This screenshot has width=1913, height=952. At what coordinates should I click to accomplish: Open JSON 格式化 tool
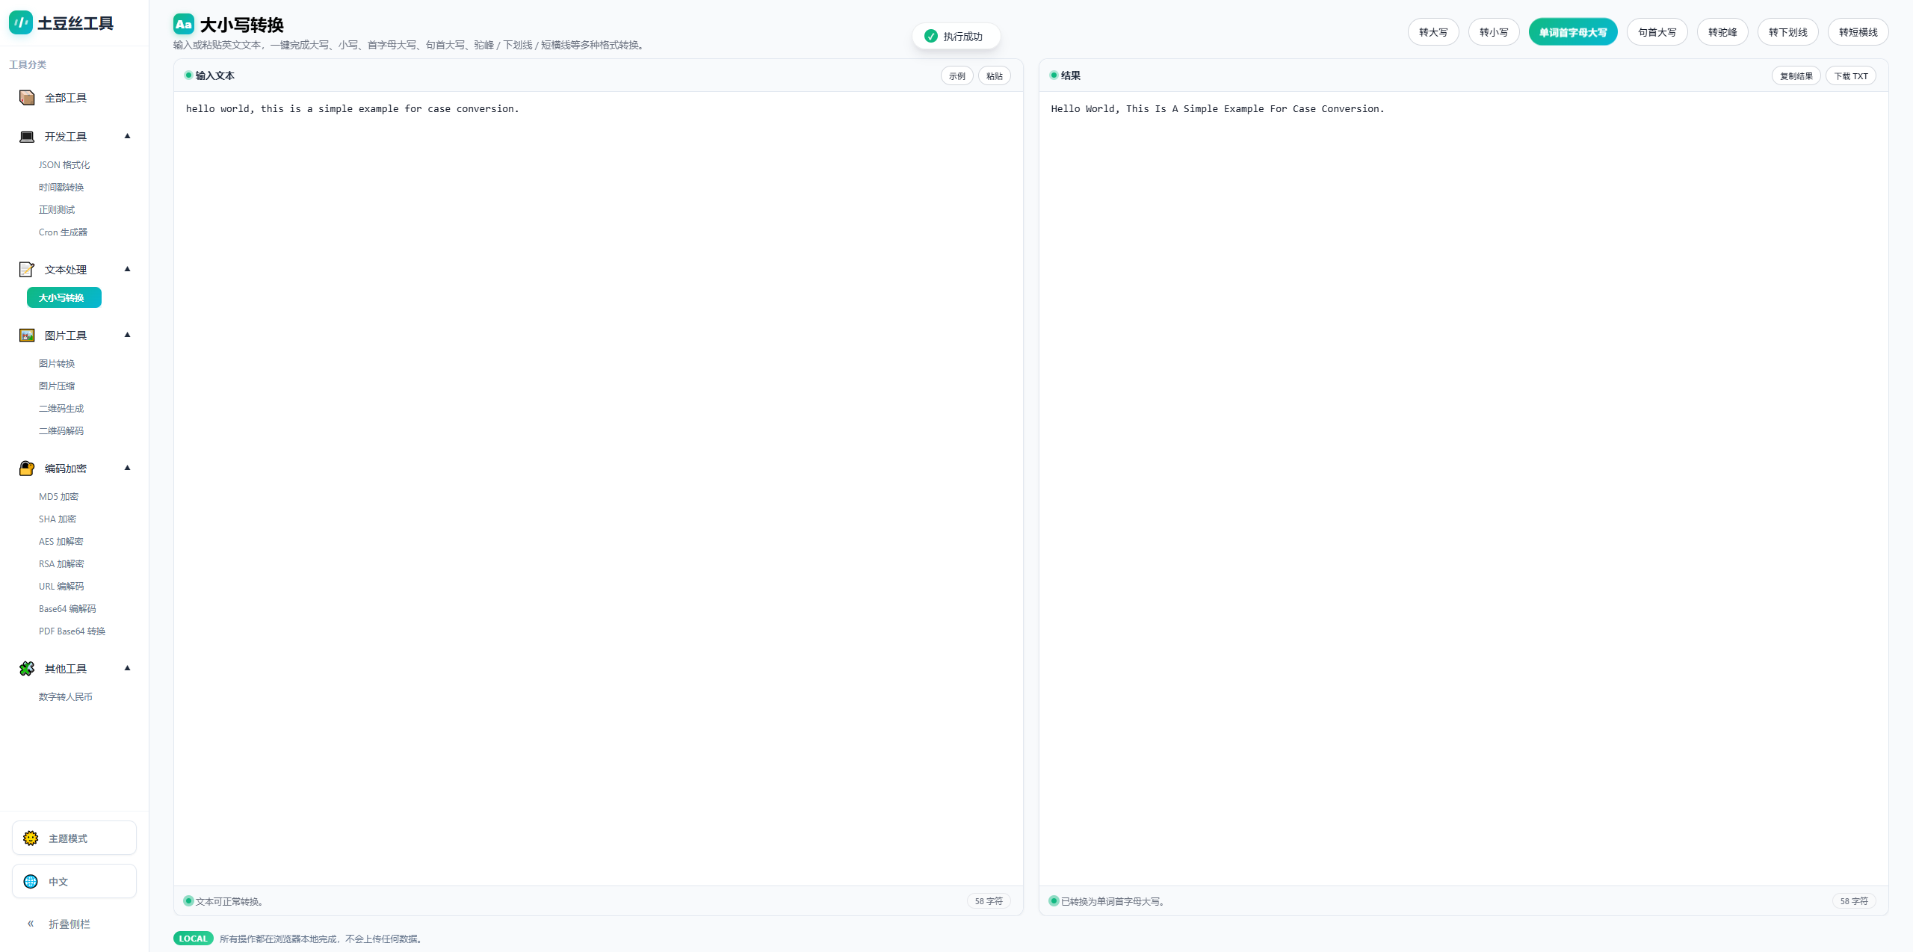(x=64, y=165)
